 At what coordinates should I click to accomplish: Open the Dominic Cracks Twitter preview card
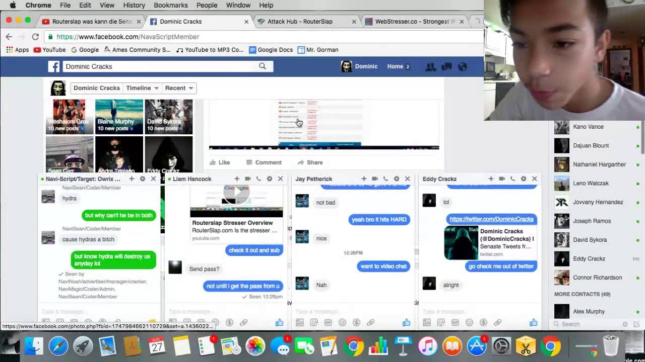coord(490,243)
